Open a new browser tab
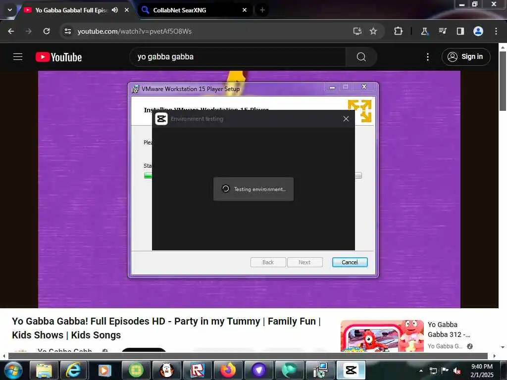This screenshot has width=507, height=380. pos(262,10)
